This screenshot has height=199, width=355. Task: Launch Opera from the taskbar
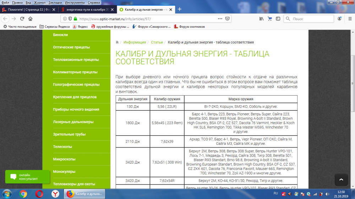pos(39,194)
